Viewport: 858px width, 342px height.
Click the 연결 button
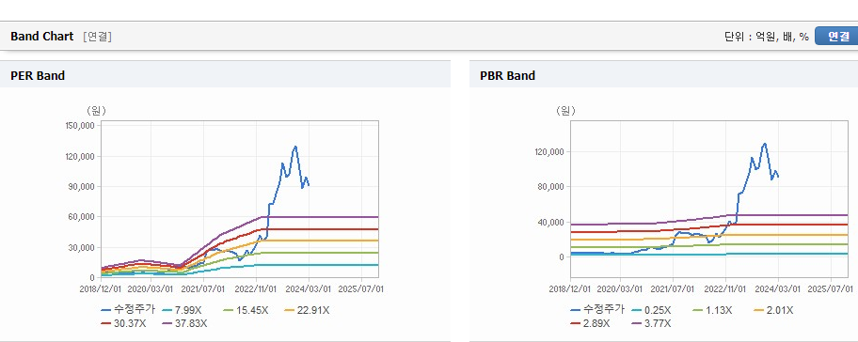click(x=836, y=36)
